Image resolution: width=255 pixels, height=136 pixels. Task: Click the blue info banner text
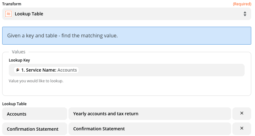click(62, 35)
